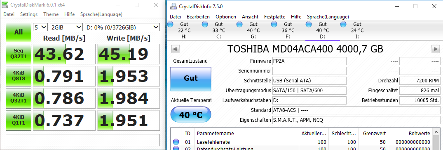Click Laufwerksbuchstaben field showing D:
The image size is (443, 150).
point(309,100)
